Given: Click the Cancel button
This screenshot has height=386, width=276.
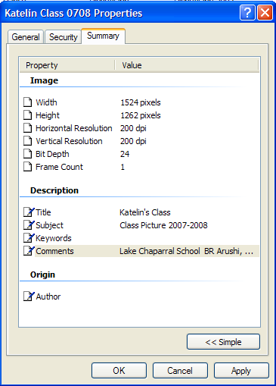Looking at the screenshot, I should [x=180, y=371].
